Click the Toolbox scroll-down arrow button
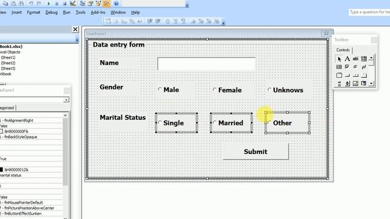Viewport: 390px width, 219px height. [371, 83]
